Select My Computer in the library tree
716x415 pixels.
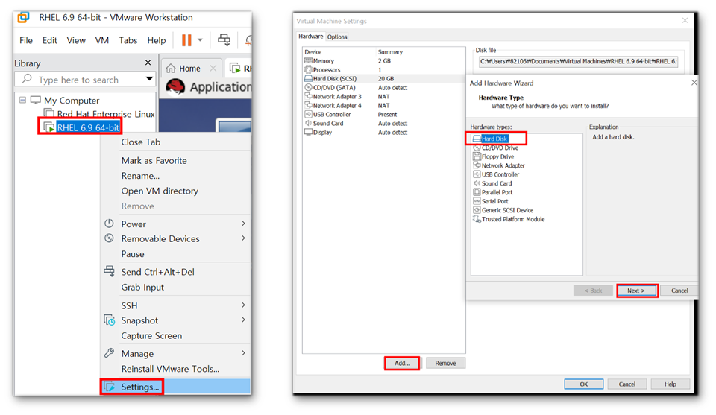(72, 101)
